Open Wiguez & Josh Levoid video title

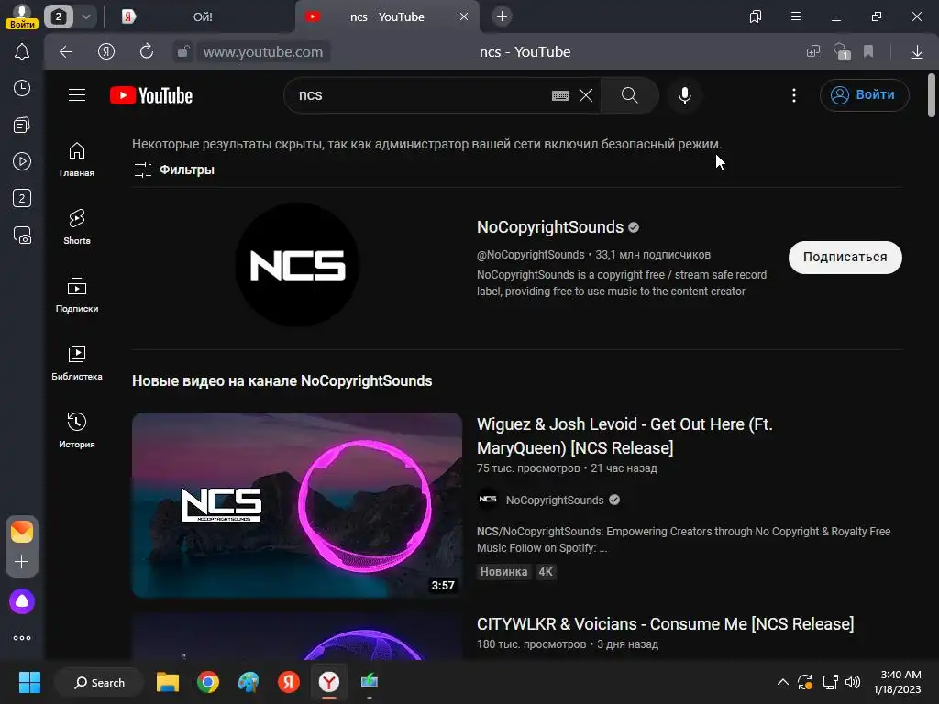(624, 435)
